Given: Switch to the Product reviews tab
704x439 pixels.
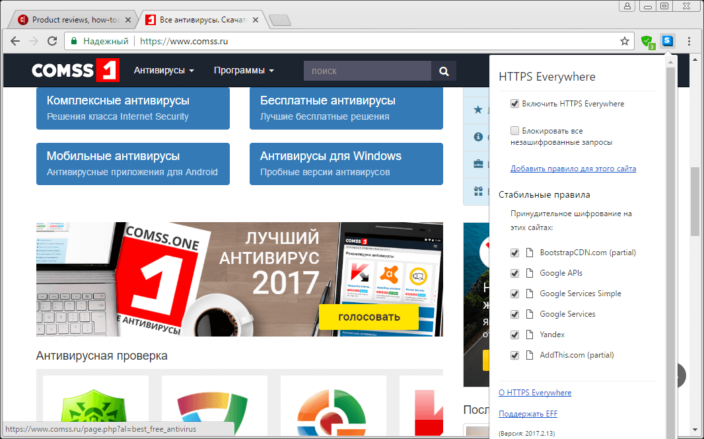Looking at the screenshot, I should (74, 20).
